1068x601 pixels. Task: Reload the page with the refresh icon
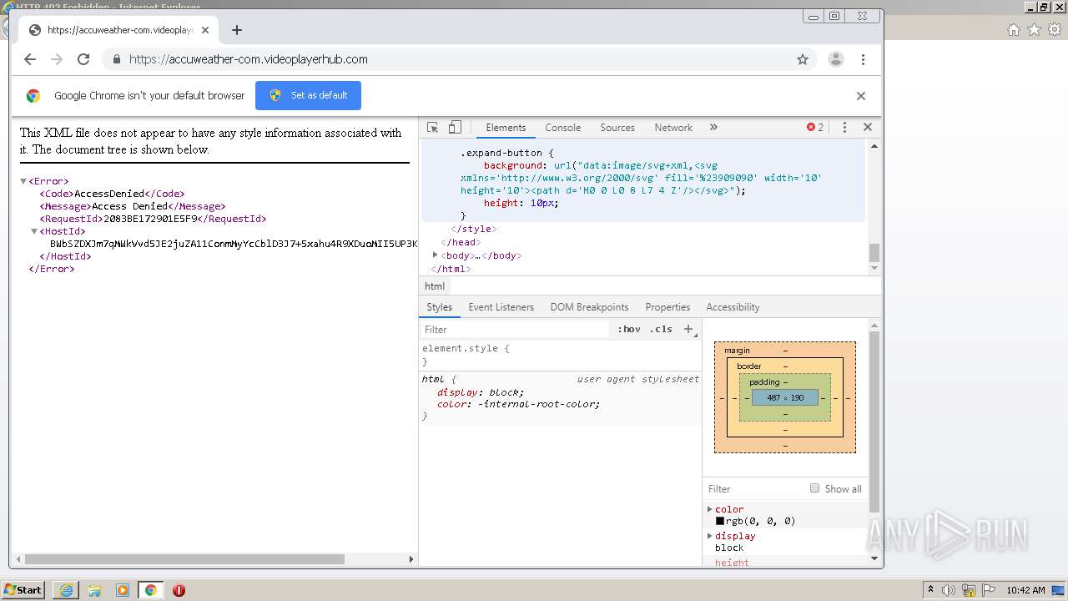(x=83, y=59)
